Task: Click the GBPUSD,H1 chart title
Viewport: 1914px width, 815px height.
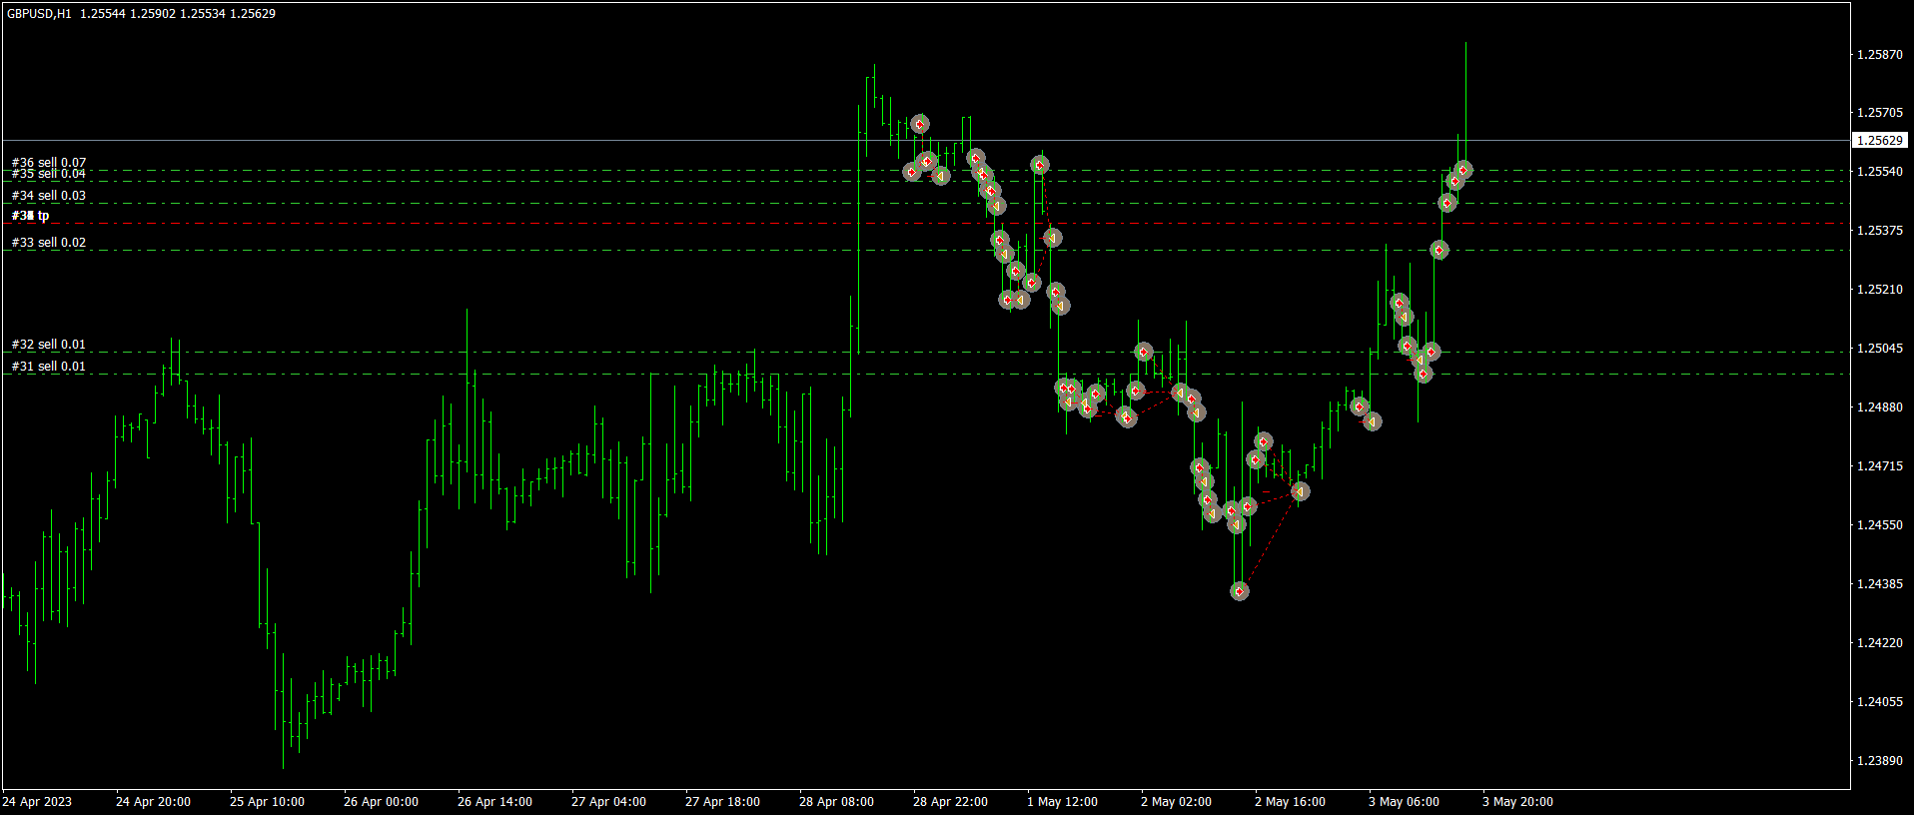Action: click(x=39, y=14)
